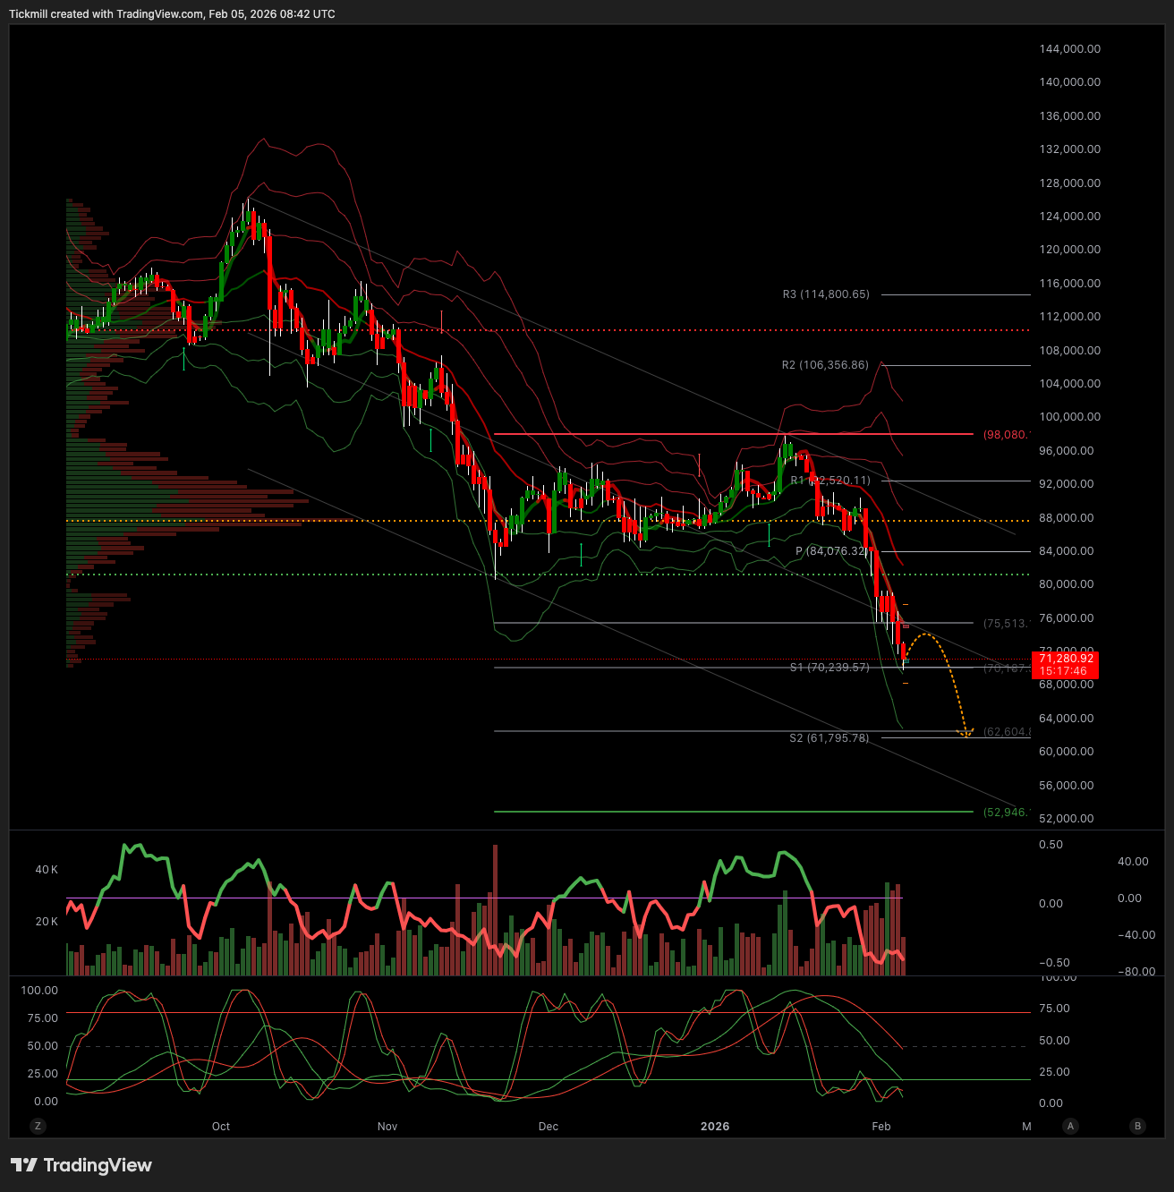Click the TradingView wordmark text

coord(98,1165)
